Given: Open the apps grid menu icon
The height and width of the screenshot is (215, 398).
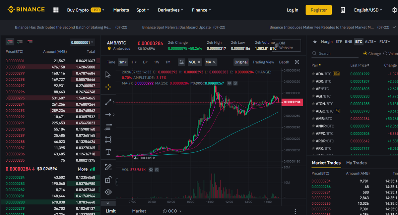Looking at the screenshot, I should [56, 10].
